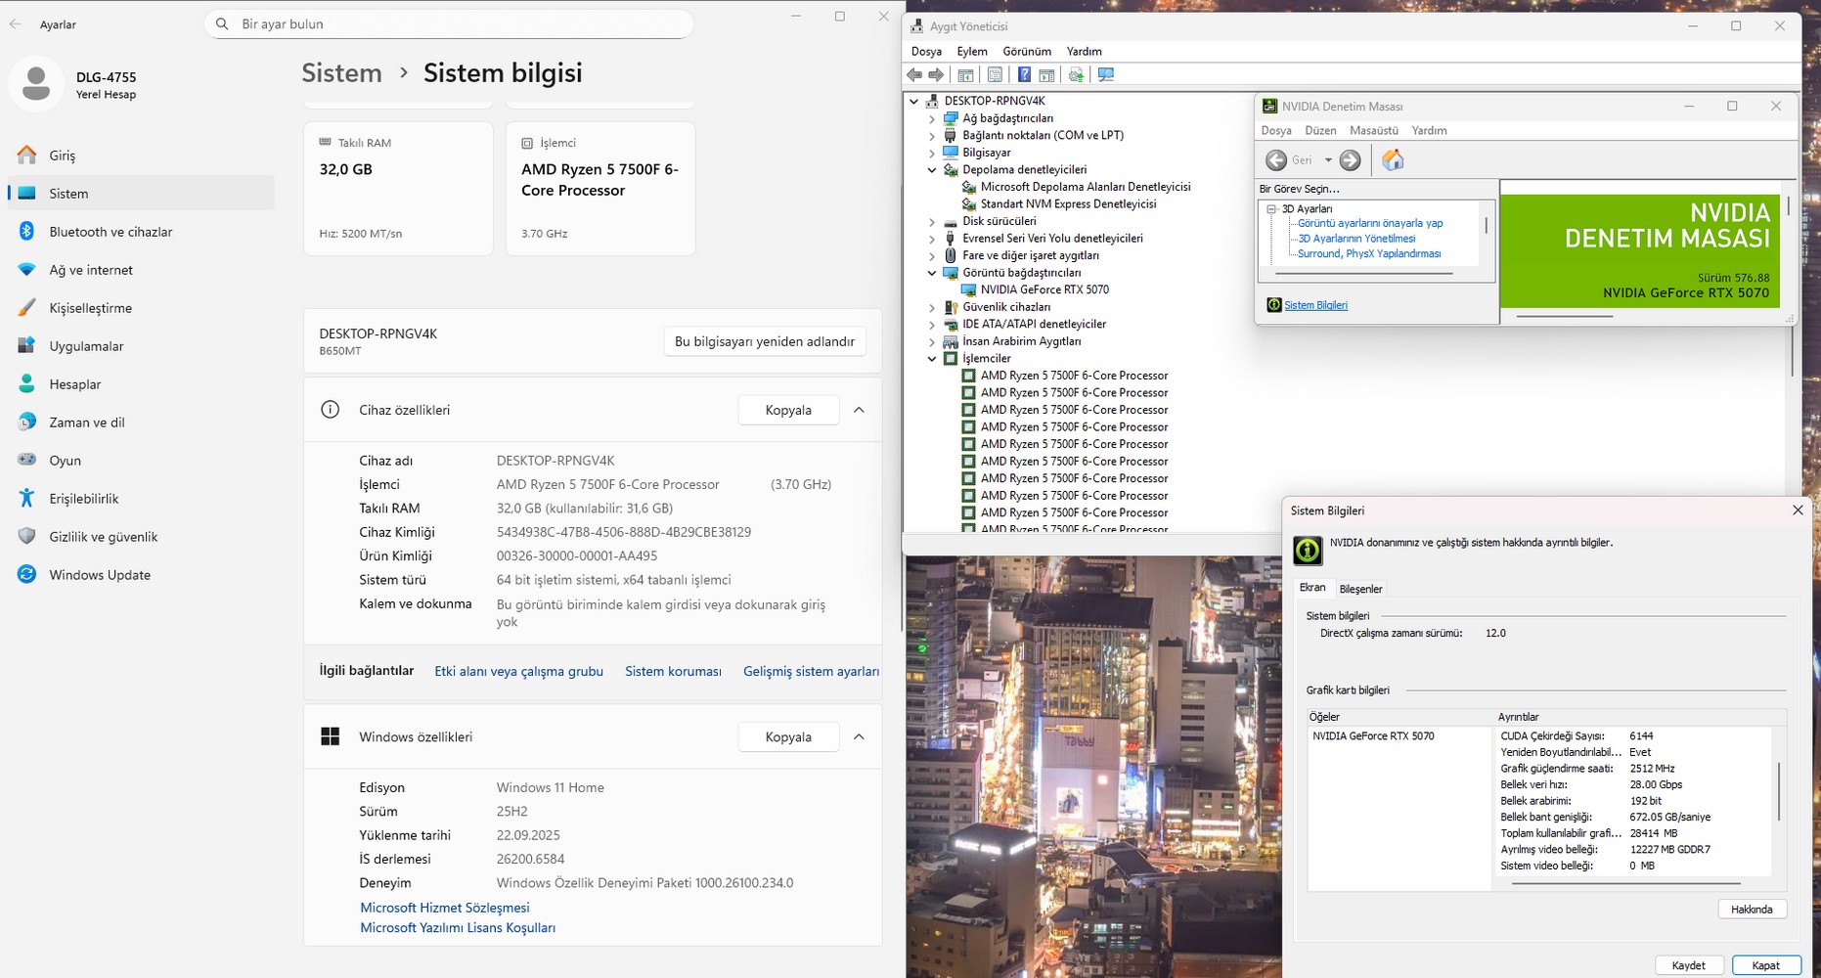The width and height of the screenshot is (1821, 978).
Task: Open Windows Update from the Settings sidebar
Action: coord(99,575)
